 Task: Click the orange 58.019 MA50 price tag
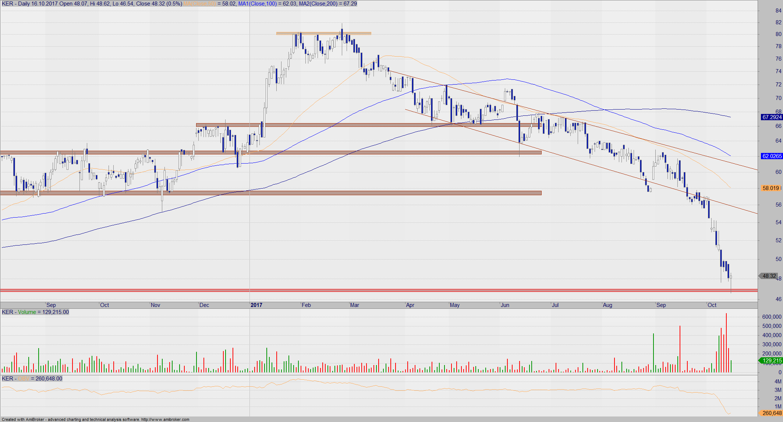coord(771,188)
